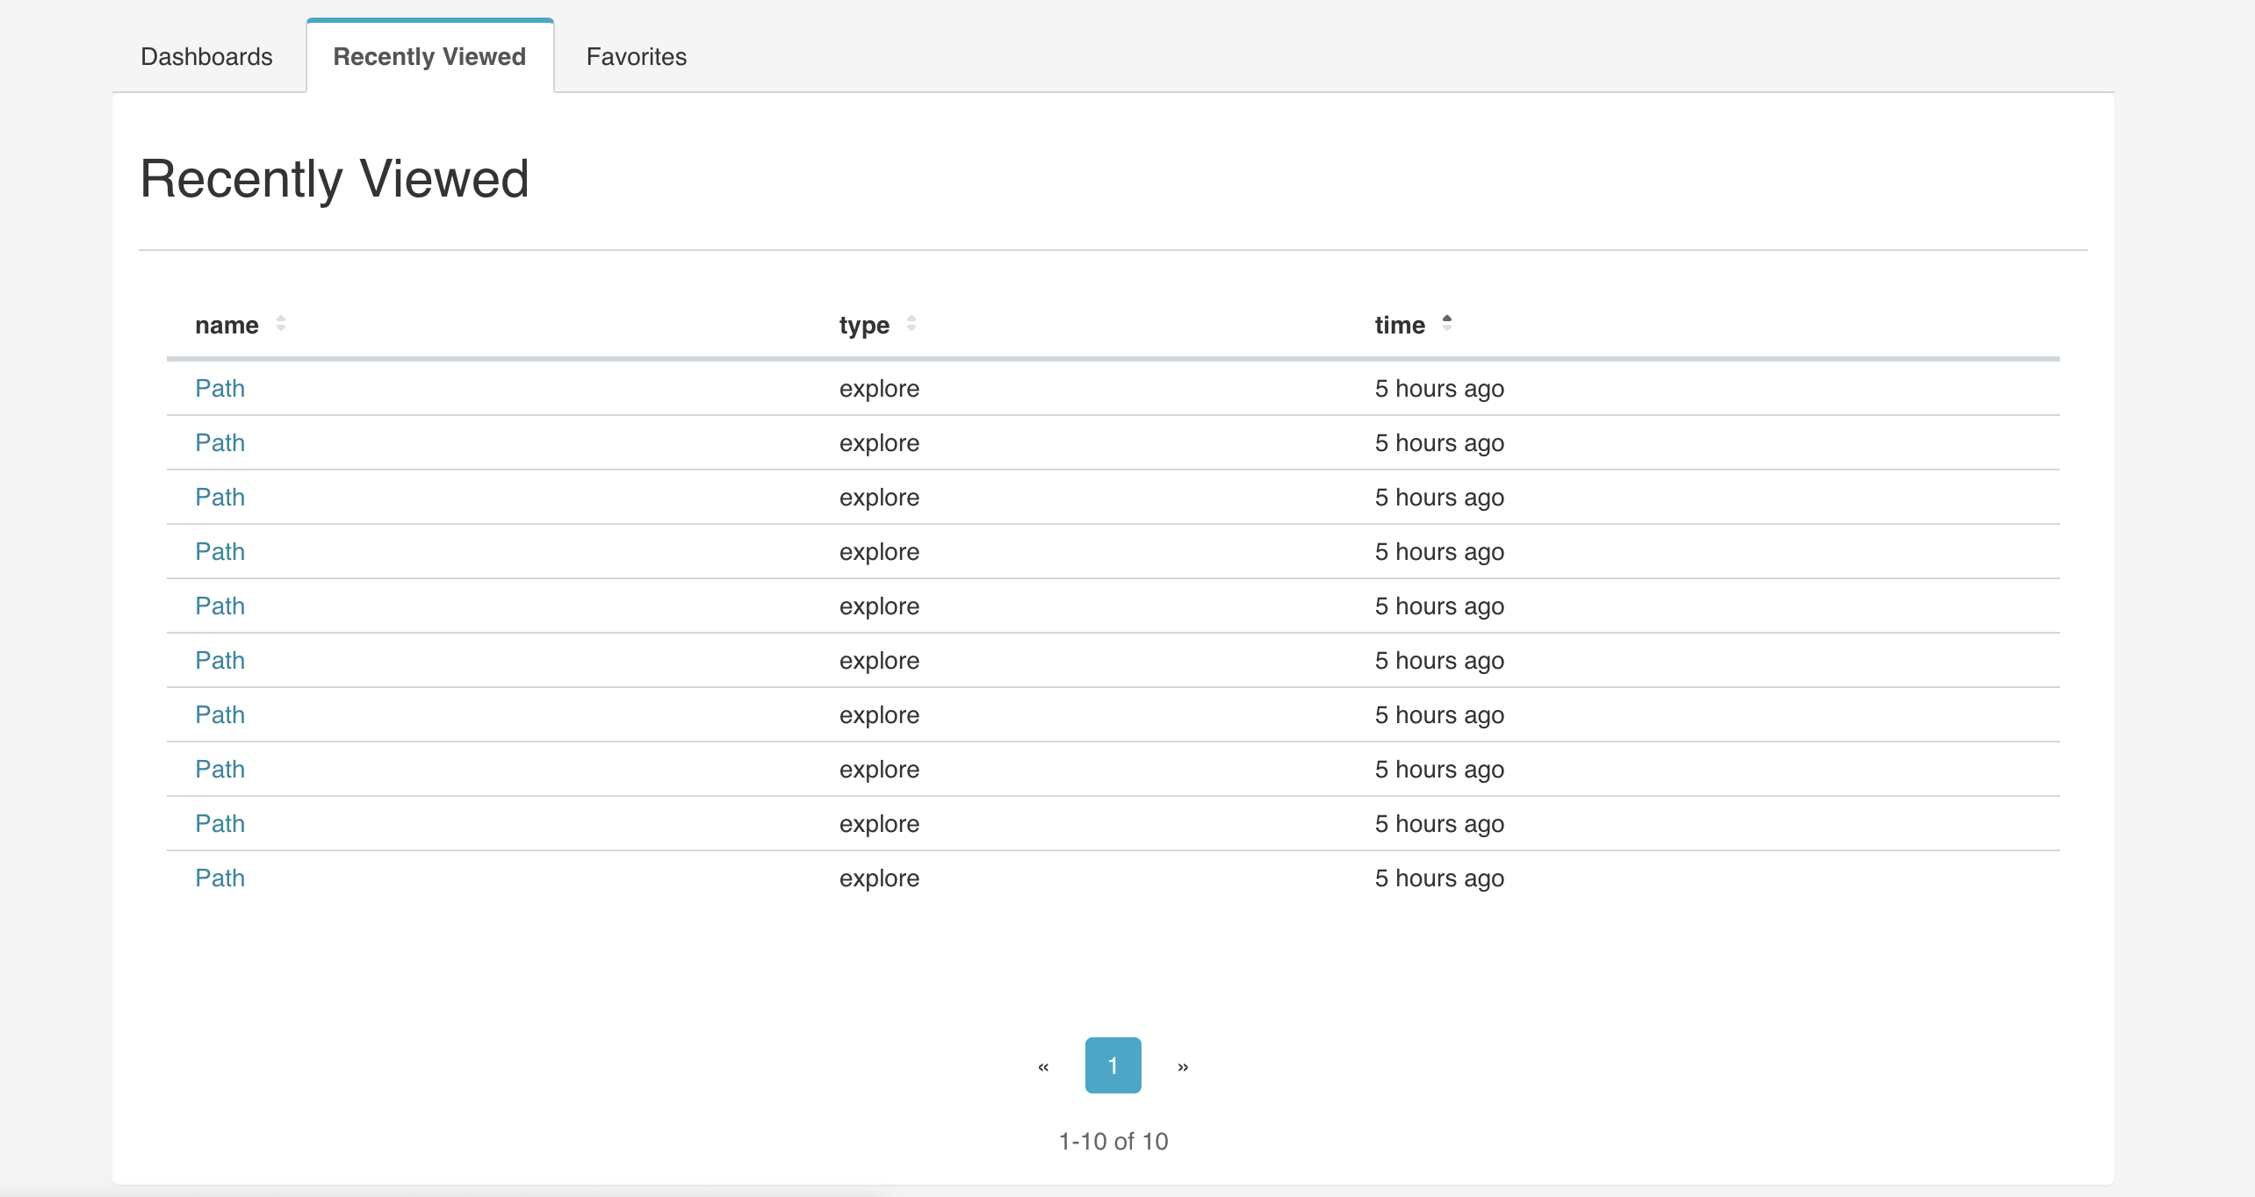Open the last Path link
2255x1197 pixels.
220,878
